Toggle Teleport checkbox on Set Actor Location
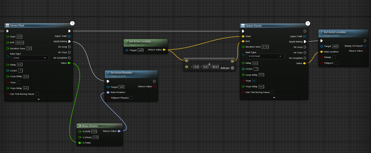Screen dimensions: 371x153 click(x=336, y=63)
